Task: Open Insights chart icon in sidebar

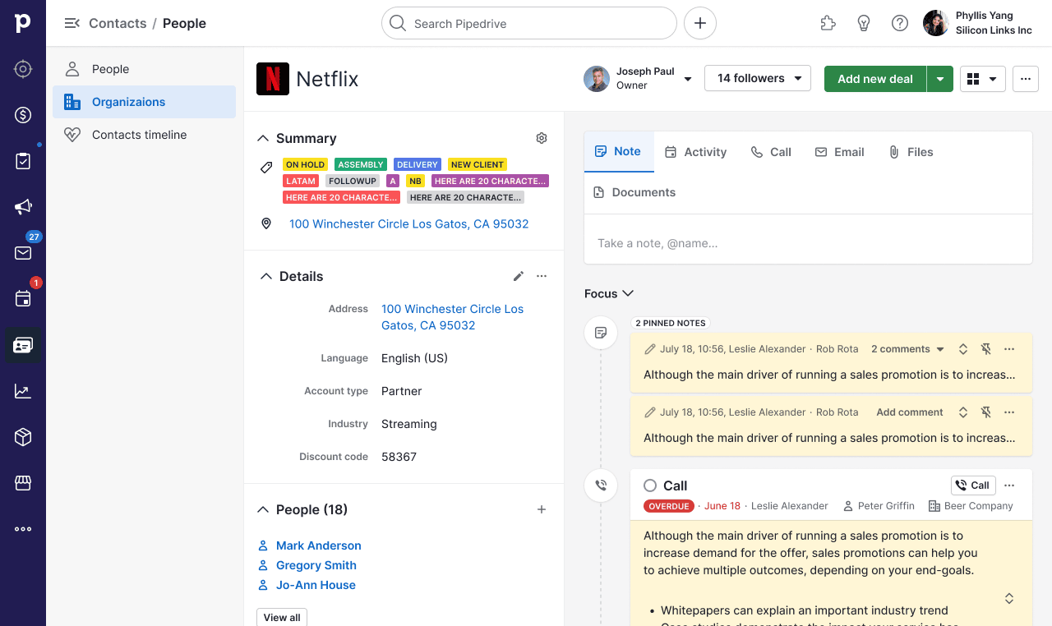Action: 23,391
